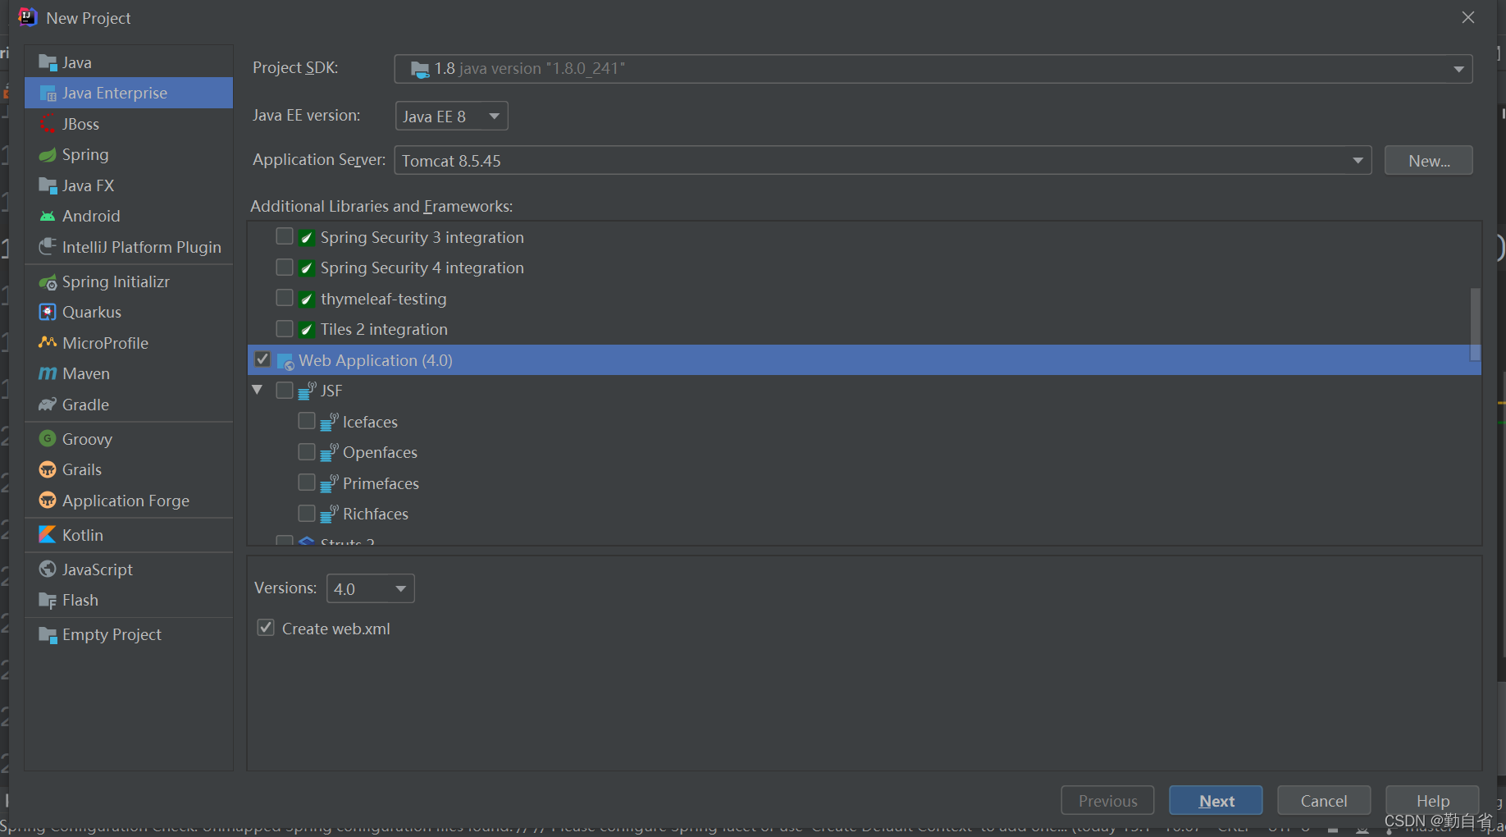Screen dimensions: 1506x837
Task: Click the Next button
Action: (x=1216, y=801)
